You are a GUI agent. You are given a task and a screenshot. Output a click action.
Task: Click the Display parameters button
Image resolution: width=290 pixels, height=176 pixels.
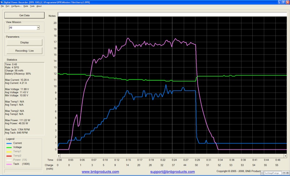(x=24, y=42)
